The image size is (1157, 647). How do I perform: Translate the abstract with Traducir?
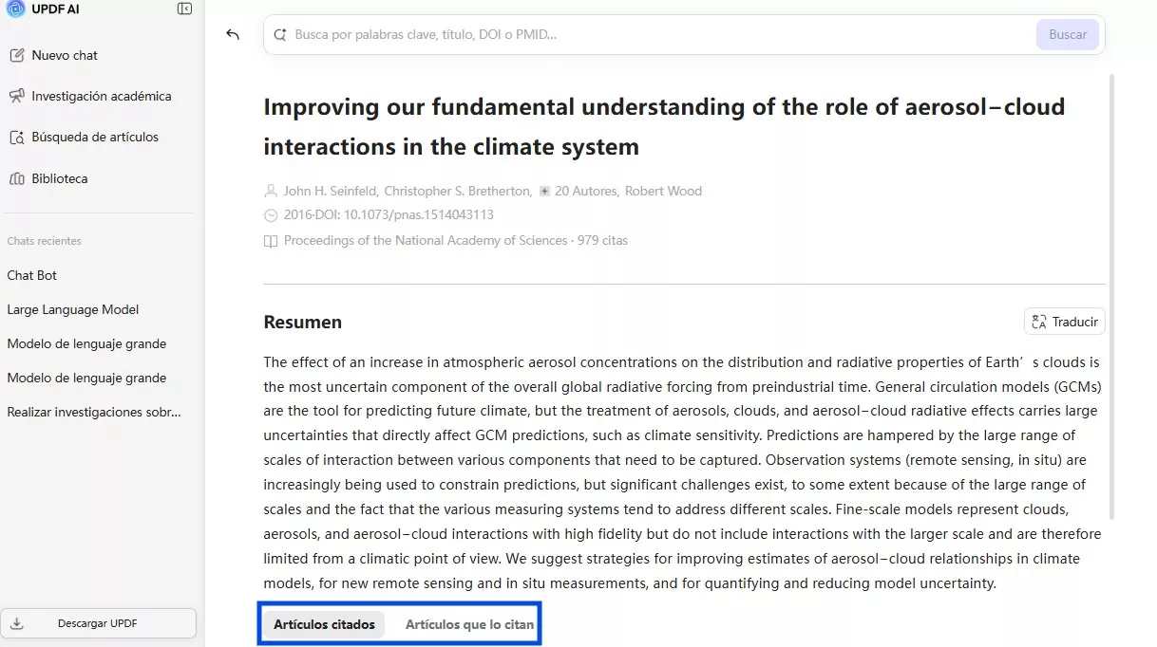coord(1065,322)
